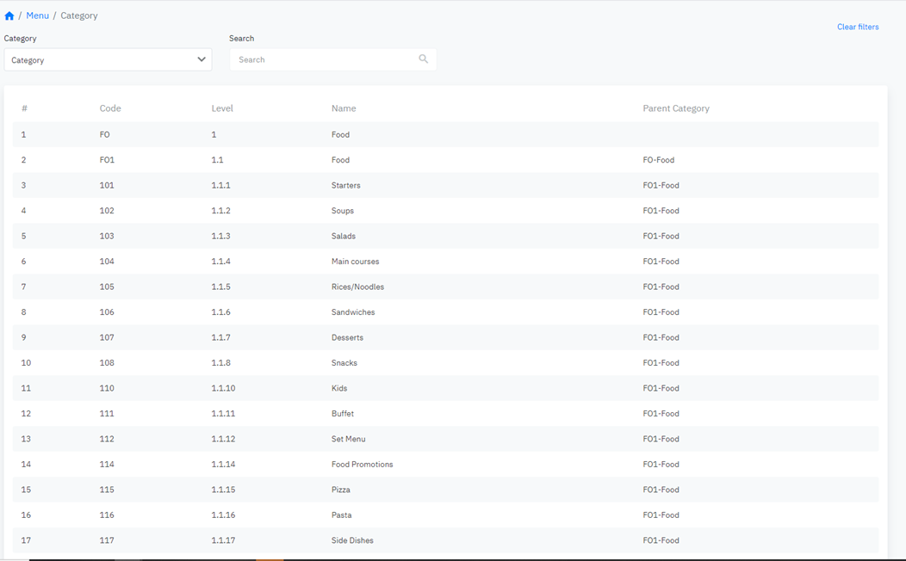Click FO1-Food cell in Starters row

[x=661, y=185]
